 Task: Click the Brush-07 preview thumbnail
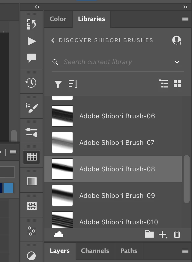(62, 142)
